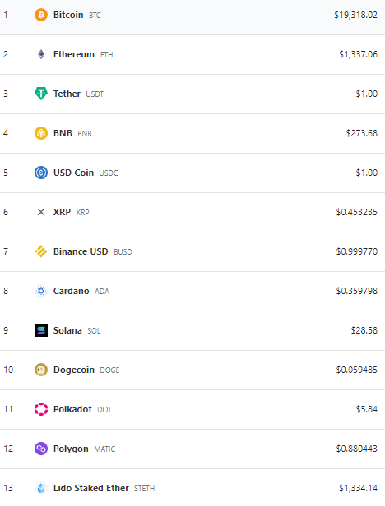385x506 pixels.
Task: Click the green Tether logo icon
Action: tap(41, 94)
